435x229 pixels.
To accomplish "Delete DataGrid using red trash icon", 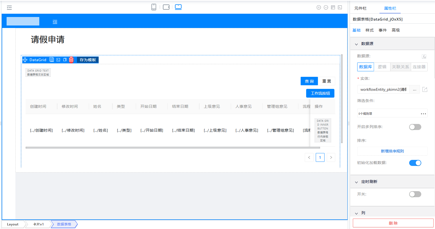I will [71, 60].
